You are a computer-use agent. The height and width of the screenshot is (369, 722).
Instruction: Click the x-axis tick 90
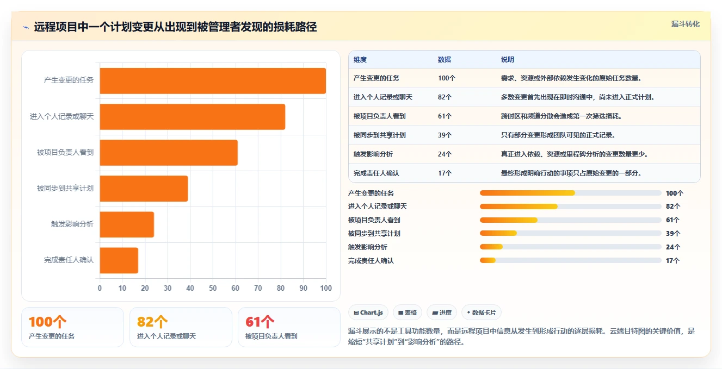[x=303, y=289]
